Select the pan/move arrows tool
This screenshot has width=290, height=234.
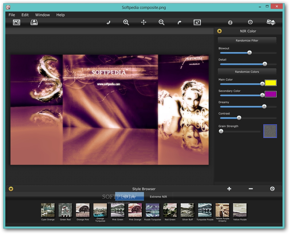coord(144,22)
